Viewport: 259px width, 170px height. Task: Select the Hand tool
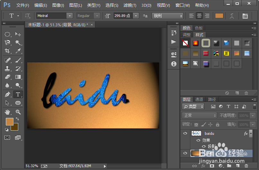click(x=7, y=112)
